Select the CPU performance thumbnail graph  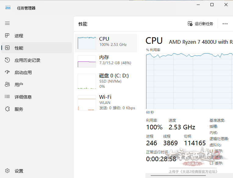(87, 43)
